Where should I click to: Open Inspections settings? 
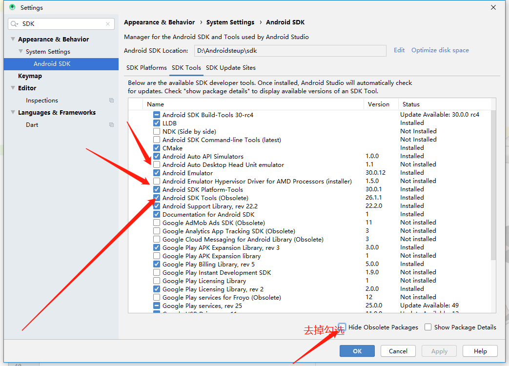(42, 100)
